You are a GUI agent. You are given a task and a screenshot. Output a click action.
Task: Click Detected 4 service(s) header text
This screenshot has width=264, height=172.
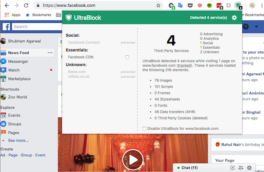tap(208, 18)
